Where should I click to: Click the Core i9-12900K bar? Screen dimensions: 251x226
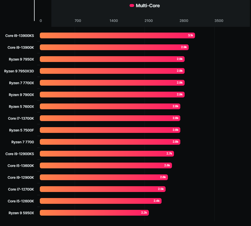[x=104, y=177]
